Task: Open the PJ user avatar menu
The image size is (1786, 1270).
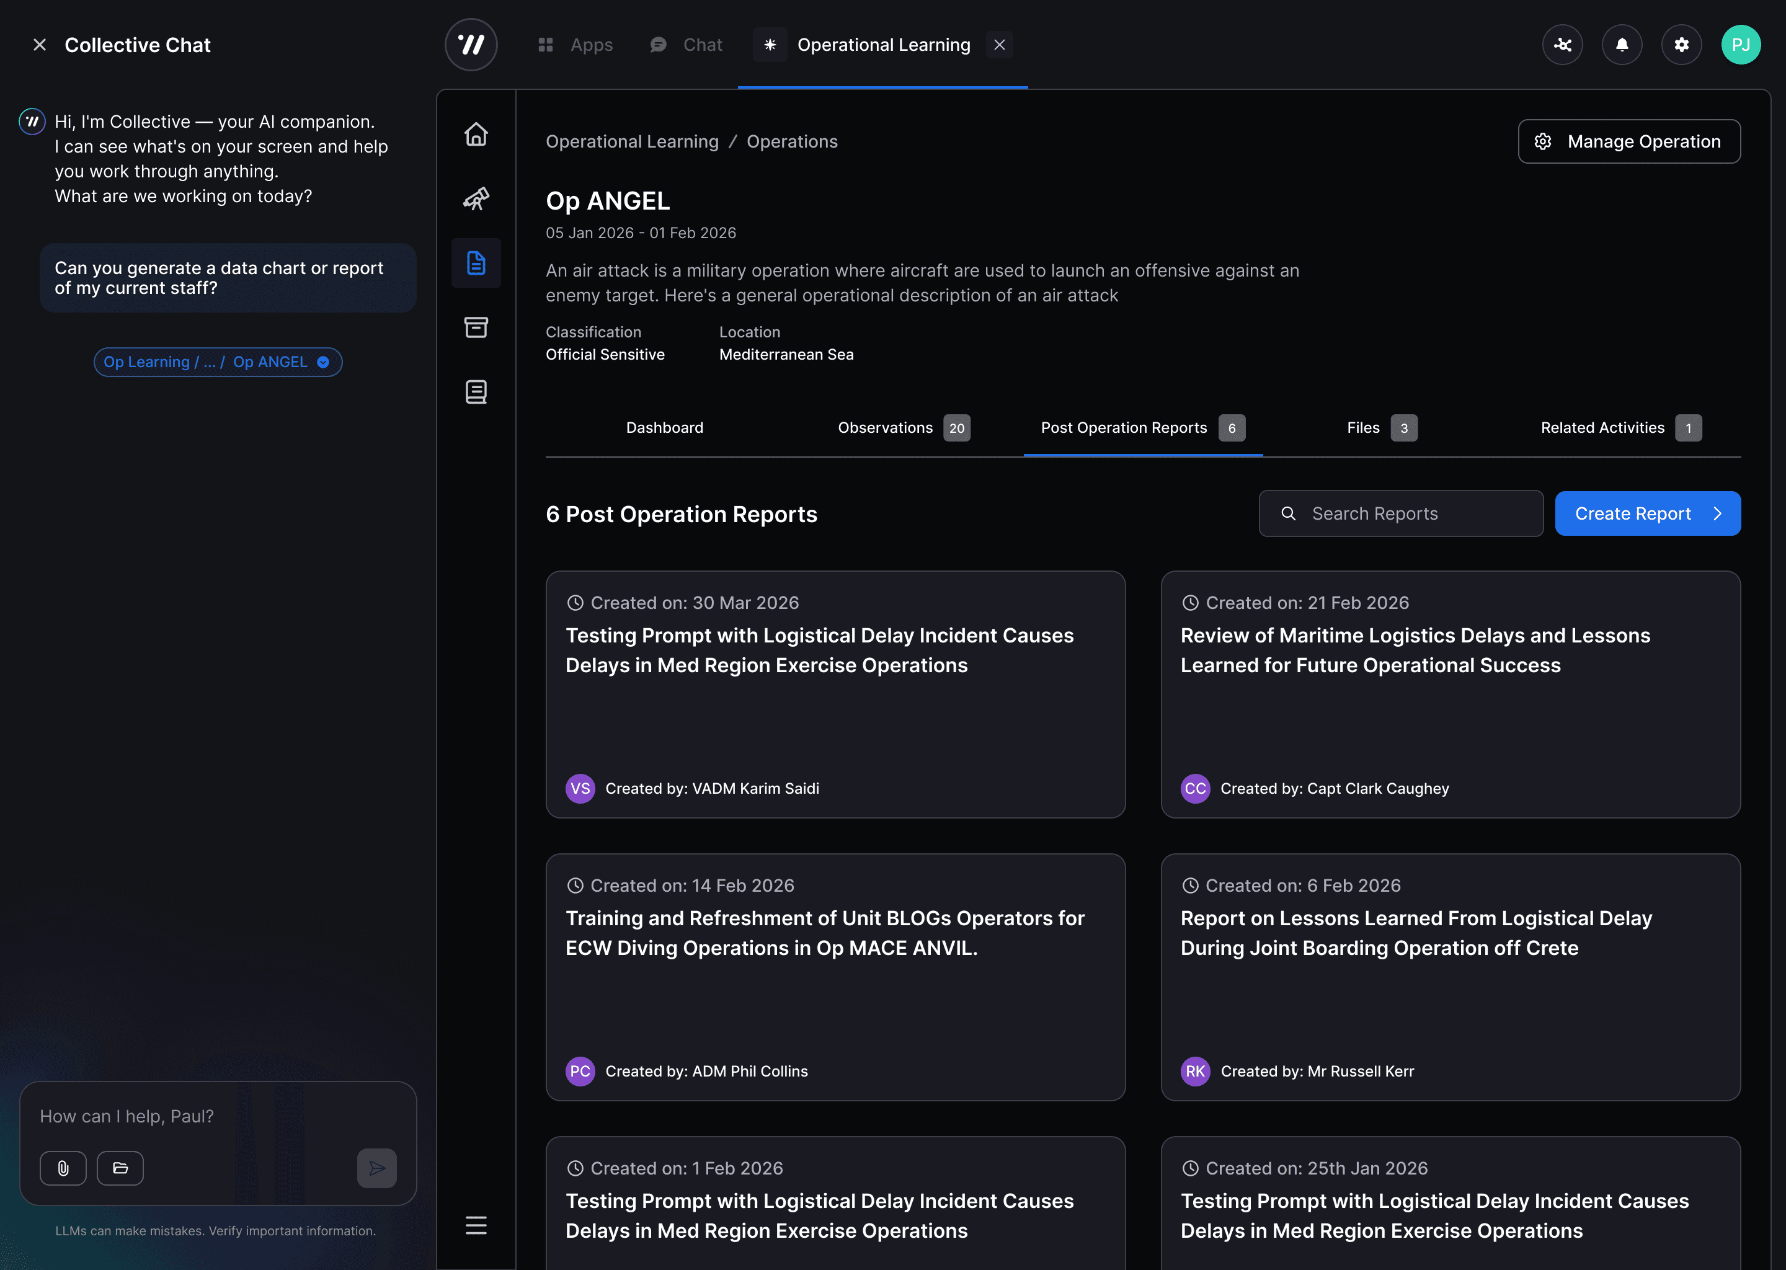Action: point(1741,45)
